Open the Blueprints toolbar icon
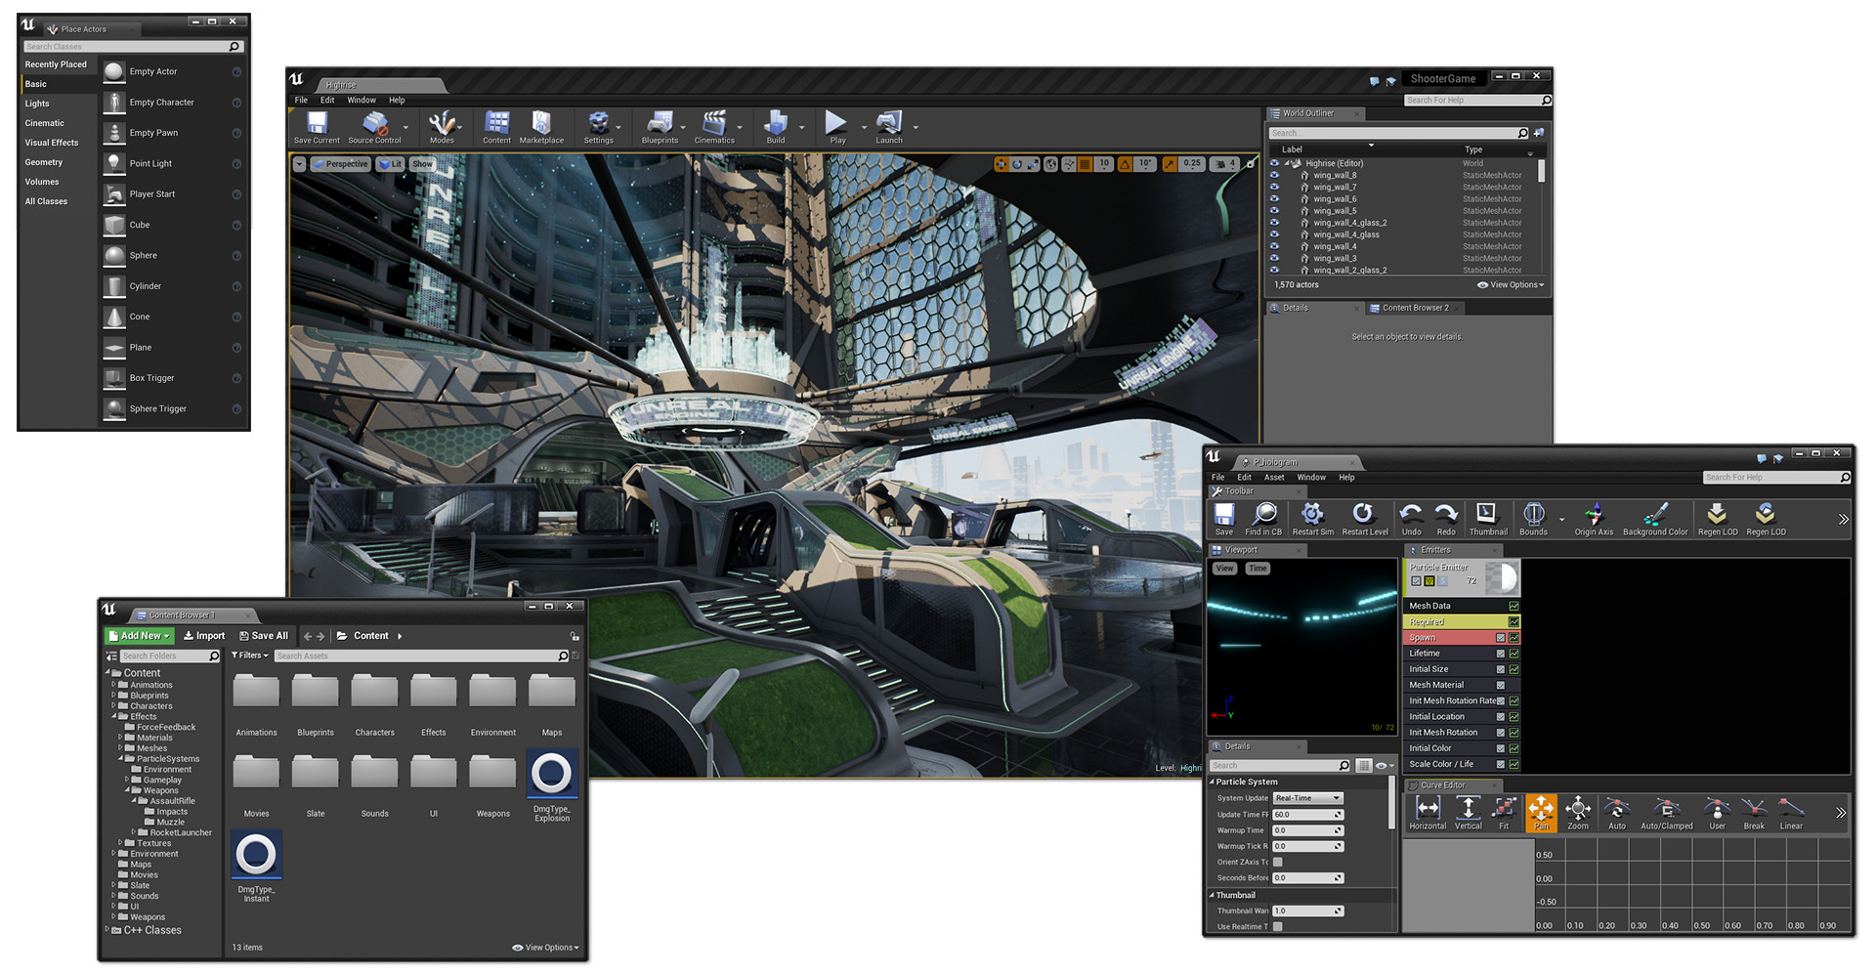This screenshot has width=1876, height=974. [660, 126]
